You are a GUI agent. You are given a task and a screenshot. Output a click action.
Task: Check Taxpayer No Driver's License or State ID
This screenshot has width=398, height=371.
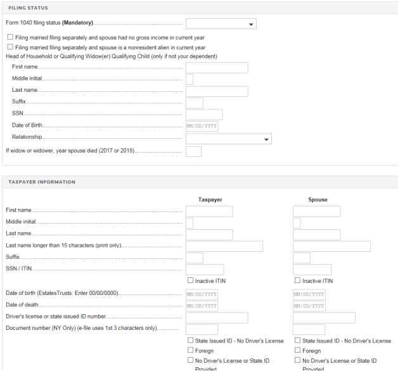pyautogui.click(x=190, y=360)
